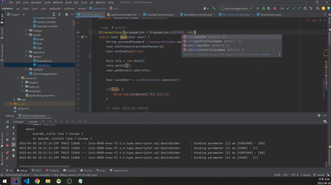The image size is (331, 185).
Task: Choose rollbackFor from the completion list
Action: (x=231, y=37)
